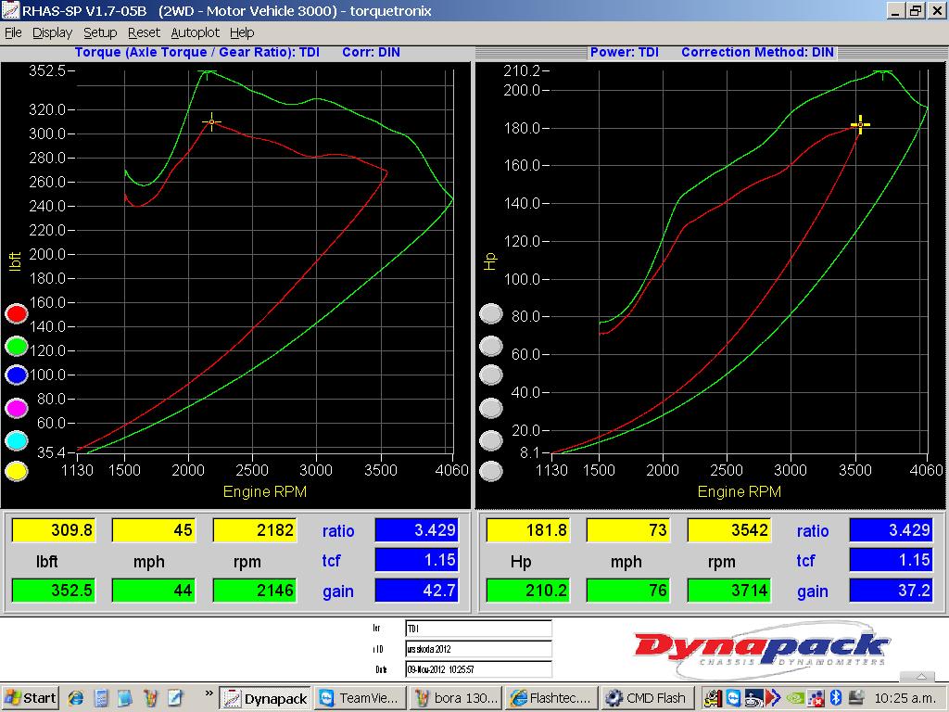Click the torque ratio value field 3.429

coord(416,529)
